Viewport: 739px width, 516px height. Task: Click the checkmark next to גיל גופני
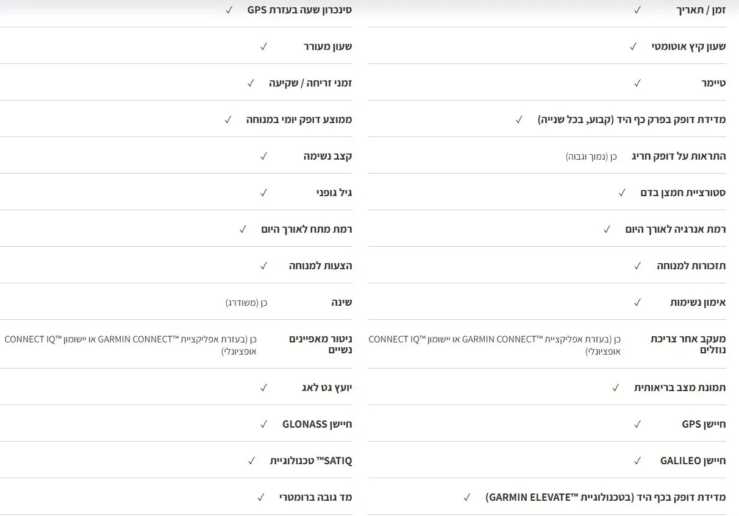coord(263,193)
